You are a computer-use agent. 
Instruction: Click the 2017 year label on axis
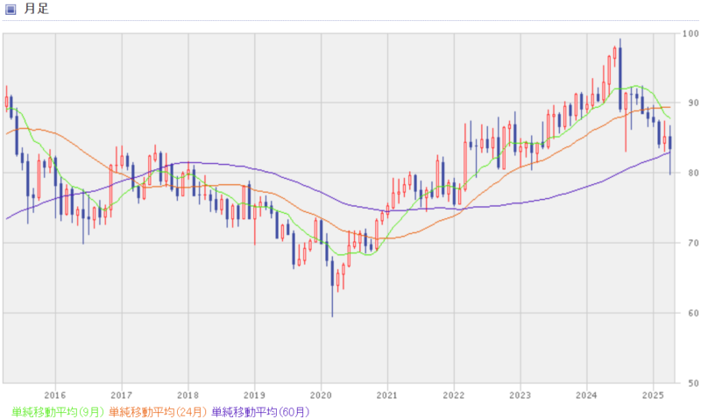point(121,395)
